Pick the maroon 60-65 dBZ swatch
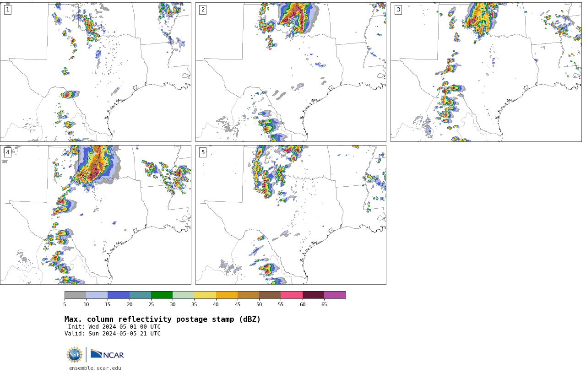This screenshot has height=373, width=586. point(313,295)
